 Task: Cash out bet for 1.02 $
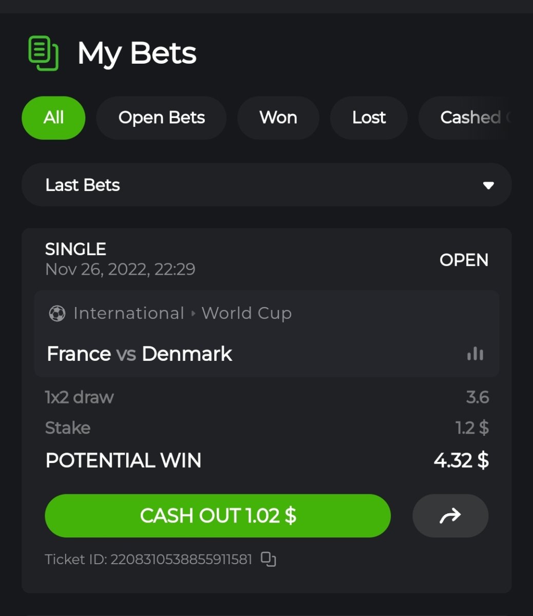point(218,516)
